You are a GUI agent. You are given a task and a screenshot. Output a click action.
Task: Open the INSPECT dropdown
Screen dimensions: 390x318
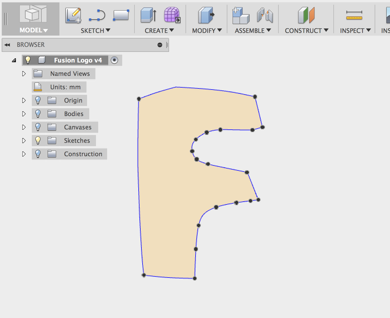click(x=355, y=31)
